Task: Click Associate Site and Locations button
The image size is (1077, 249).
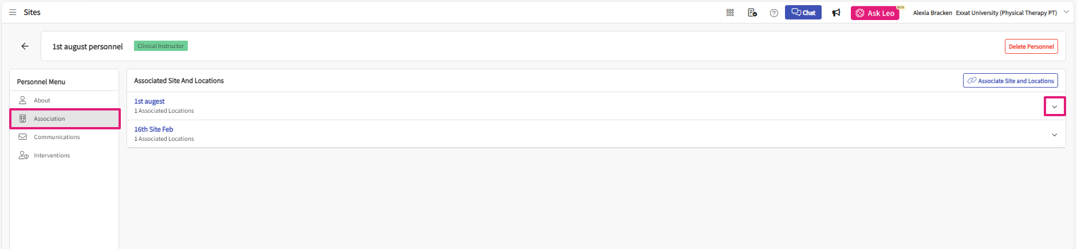Action: pos(1010,81)
